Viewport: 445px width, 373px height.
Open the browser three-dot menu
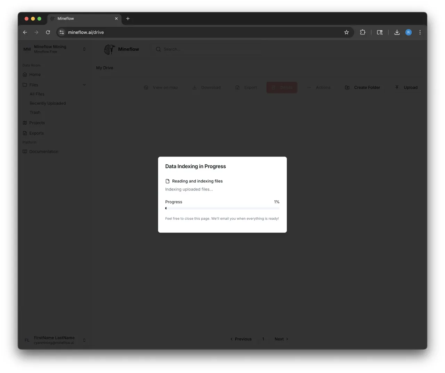[x=420, y=32]
